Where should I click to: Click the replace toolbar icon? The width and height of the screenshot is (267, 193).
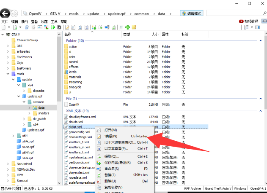pos(113,27)
